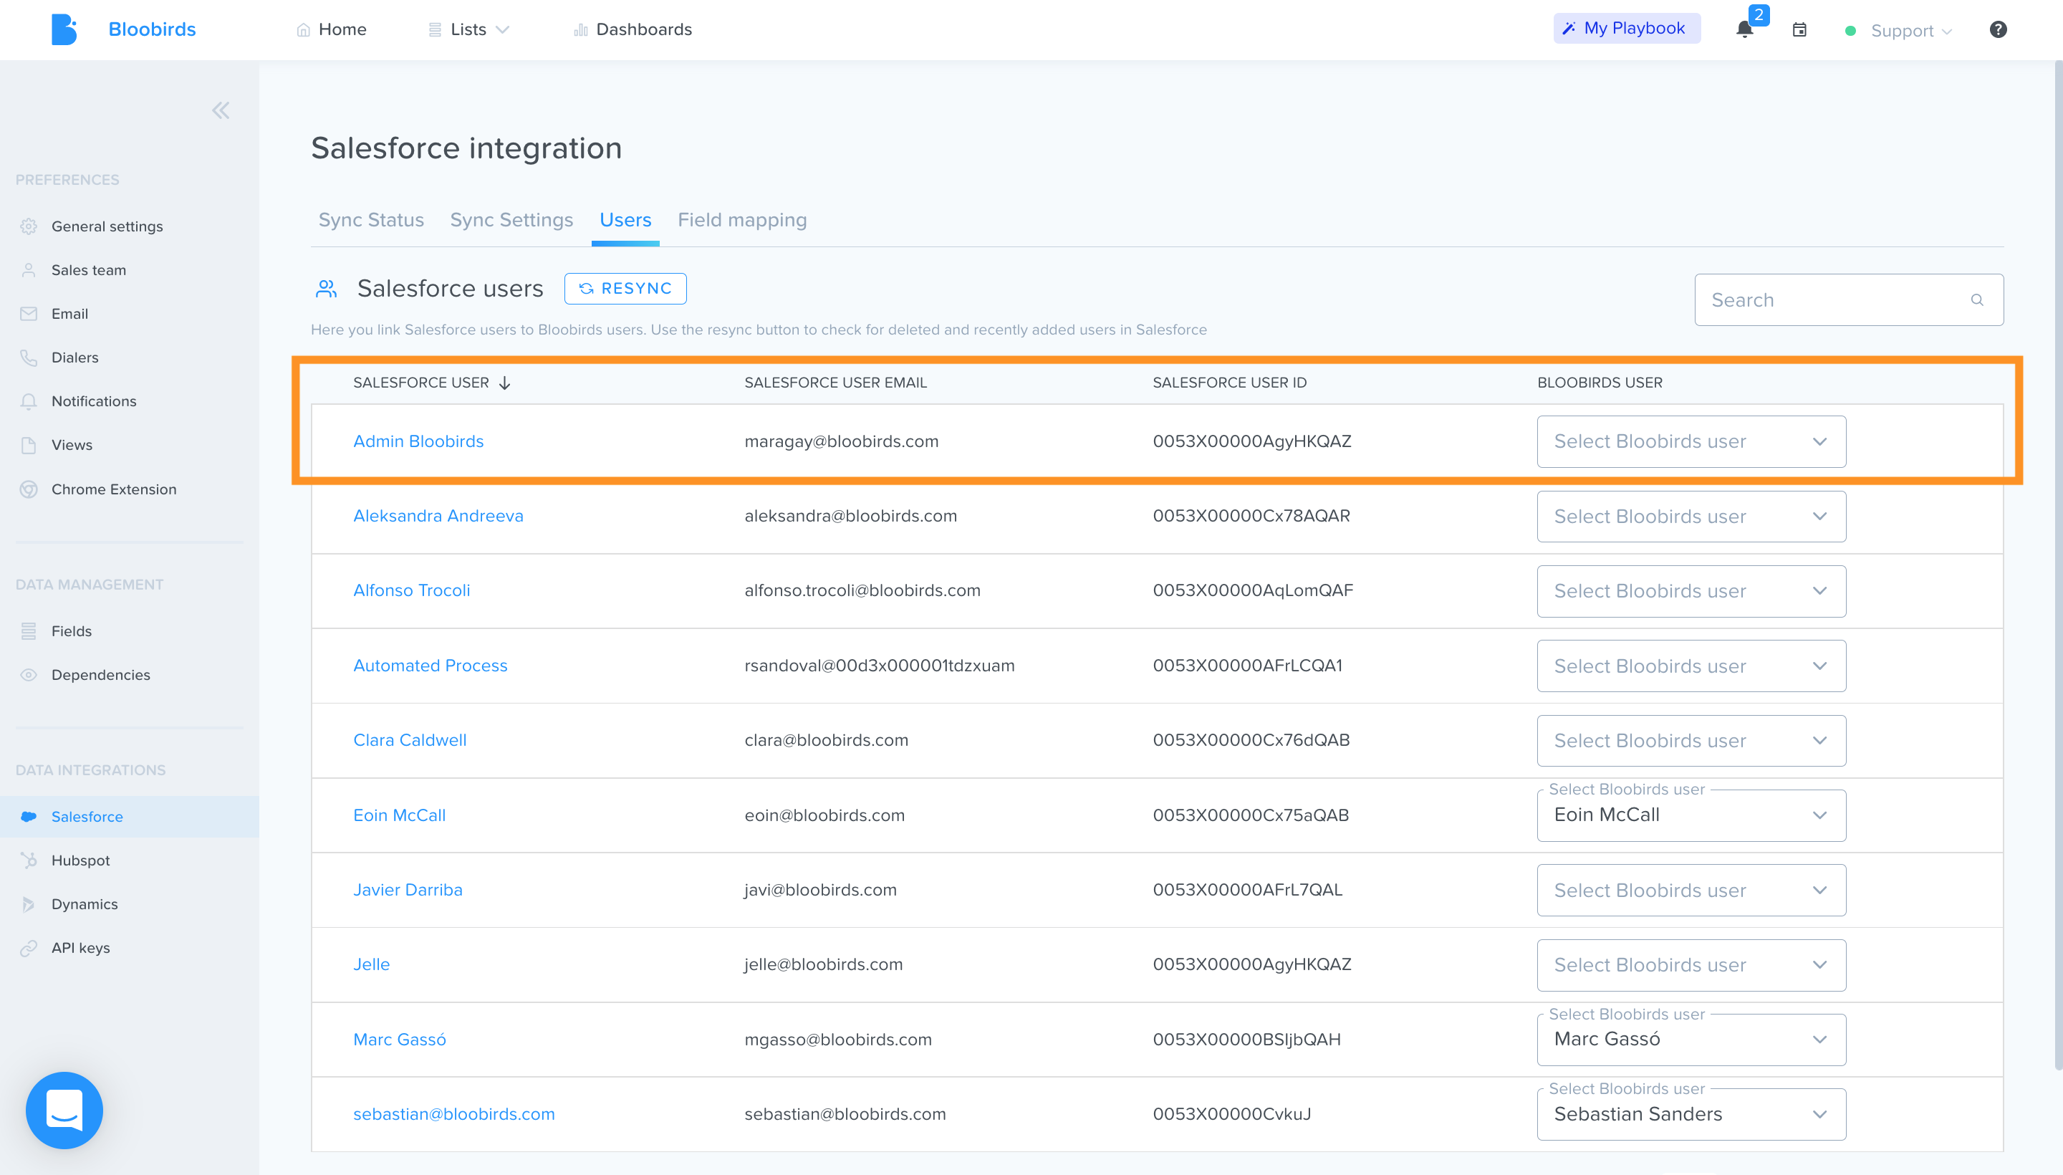The image size is (2063, 1175).
Task: Open the help question mark icon
Action: point(1998,30)
